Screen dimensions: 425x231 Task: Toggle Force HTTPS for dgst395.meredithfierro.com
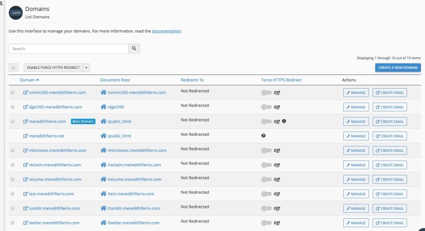[266, 107]
